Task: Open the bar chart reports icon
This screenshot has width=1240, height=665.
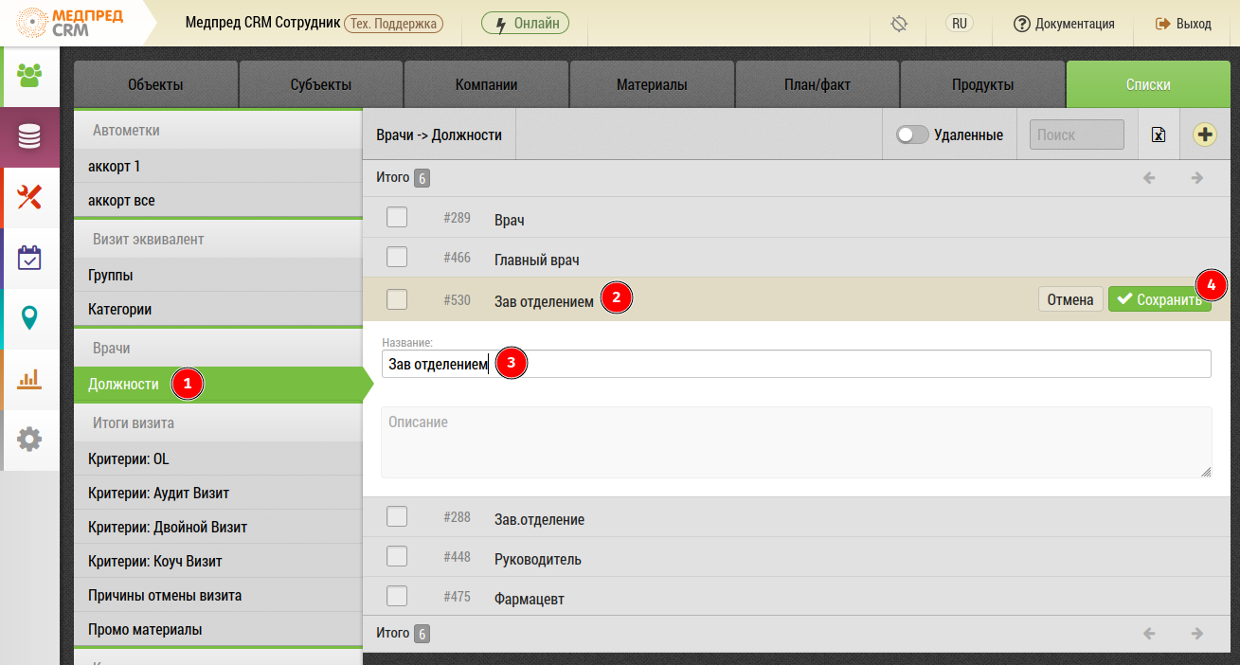Action: coord(29,379)
